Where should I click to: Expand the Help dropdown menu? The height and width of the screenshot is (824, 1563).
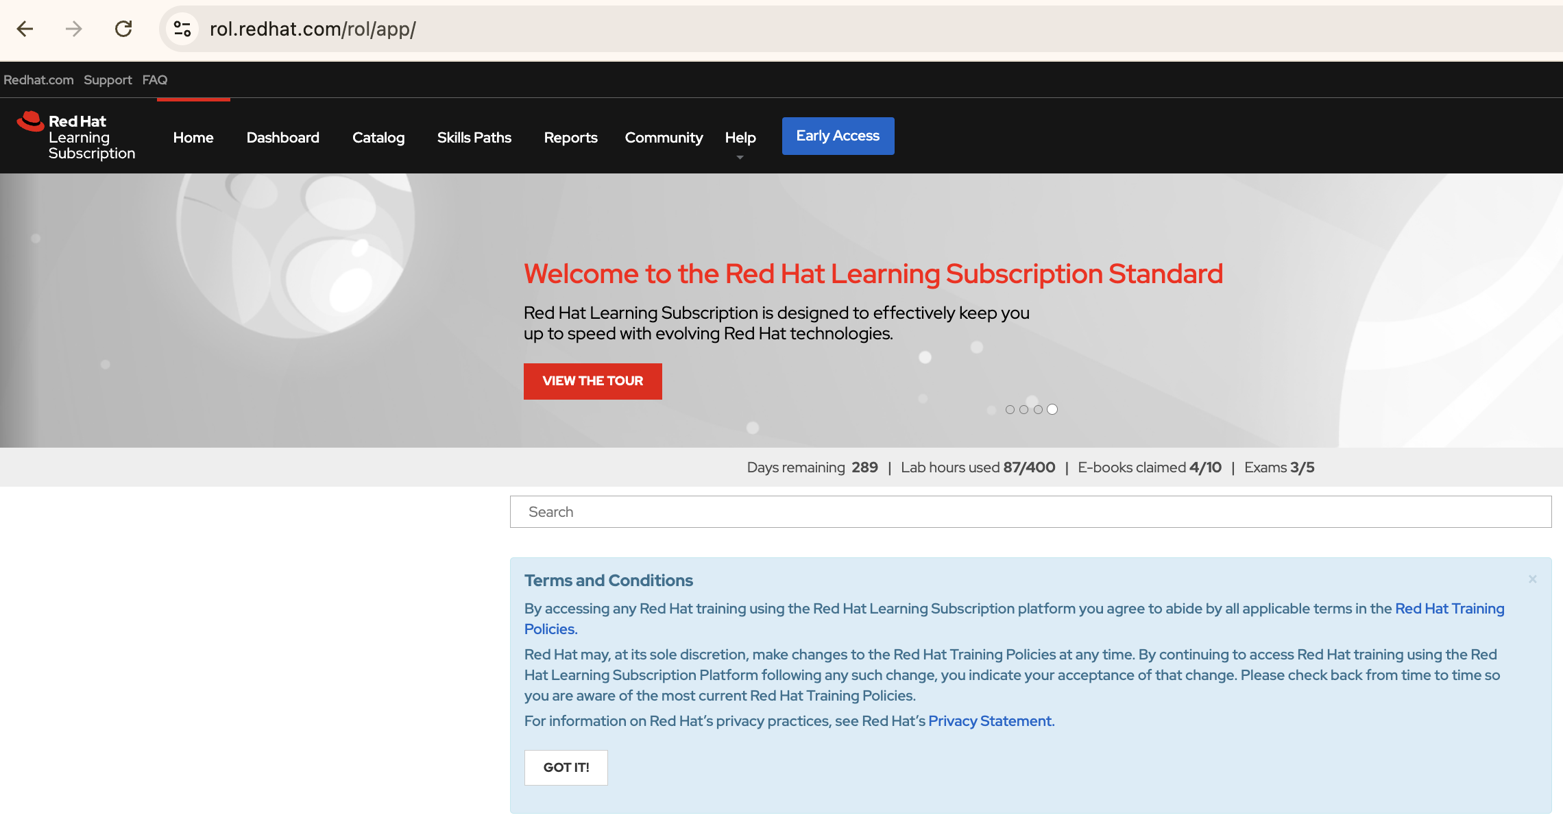click(740, 137)
